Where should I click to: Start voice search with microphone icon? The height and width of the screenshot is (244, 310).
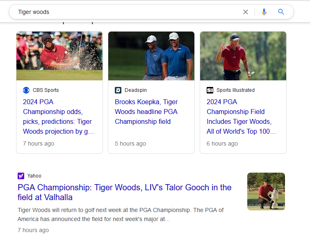click(x=264, y=12)
